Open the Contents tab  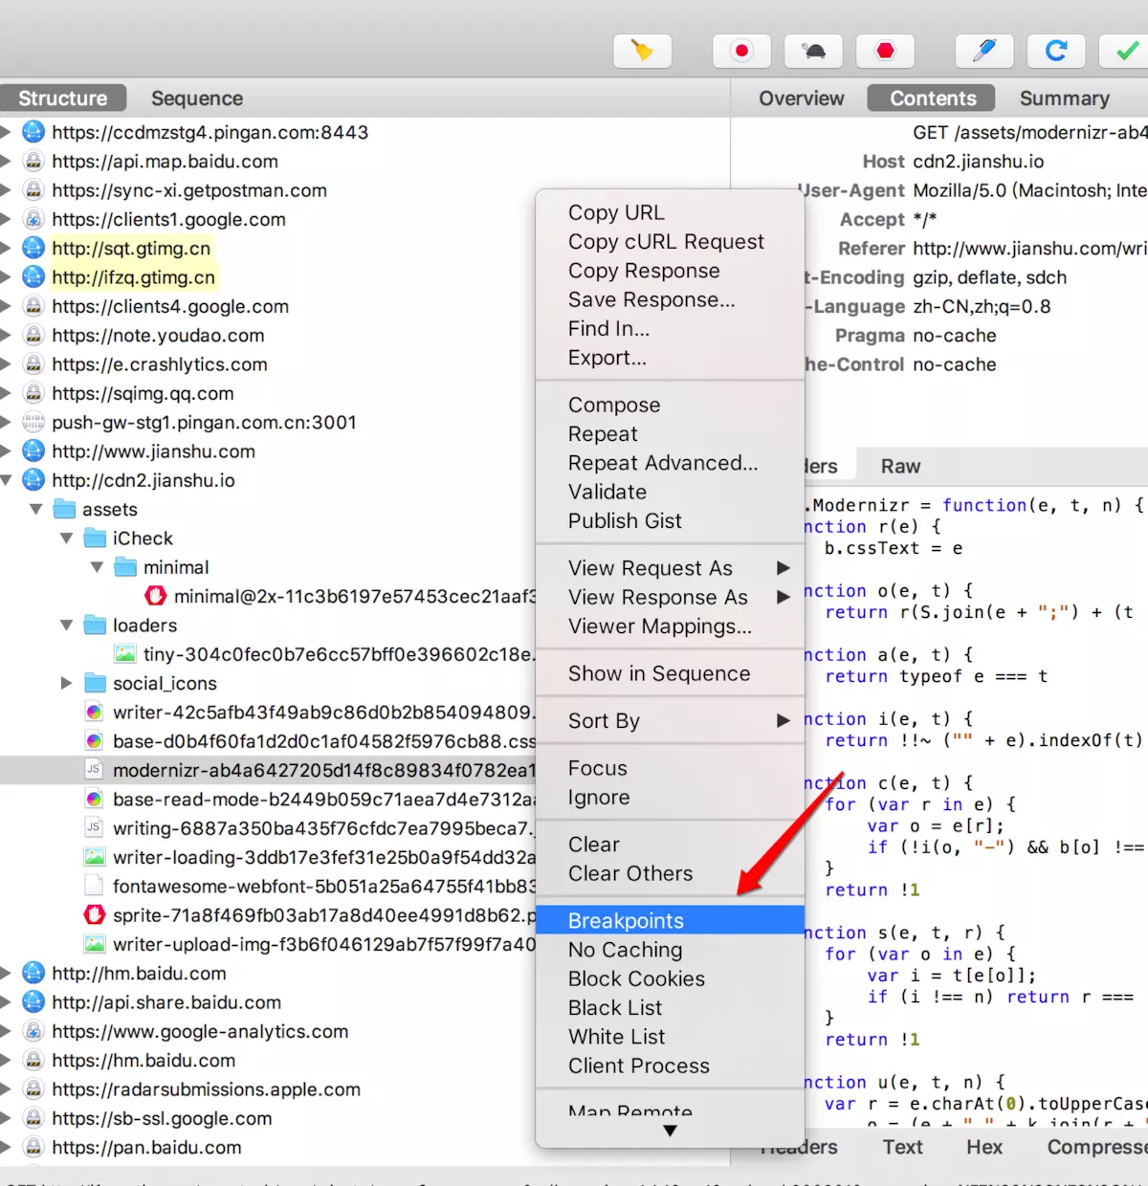[933, 99]
